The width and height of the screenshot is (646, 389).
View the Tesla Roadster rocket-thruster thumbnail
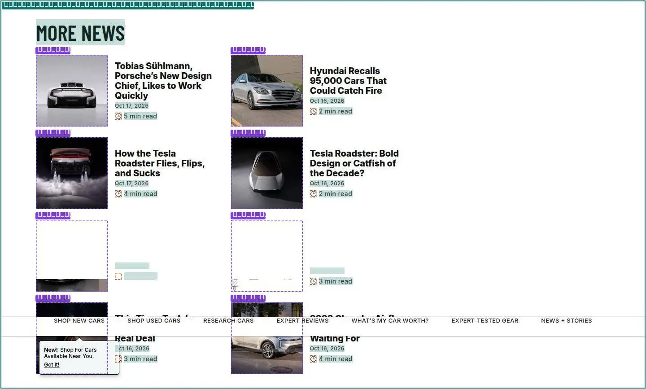click(x=72, y=173)
